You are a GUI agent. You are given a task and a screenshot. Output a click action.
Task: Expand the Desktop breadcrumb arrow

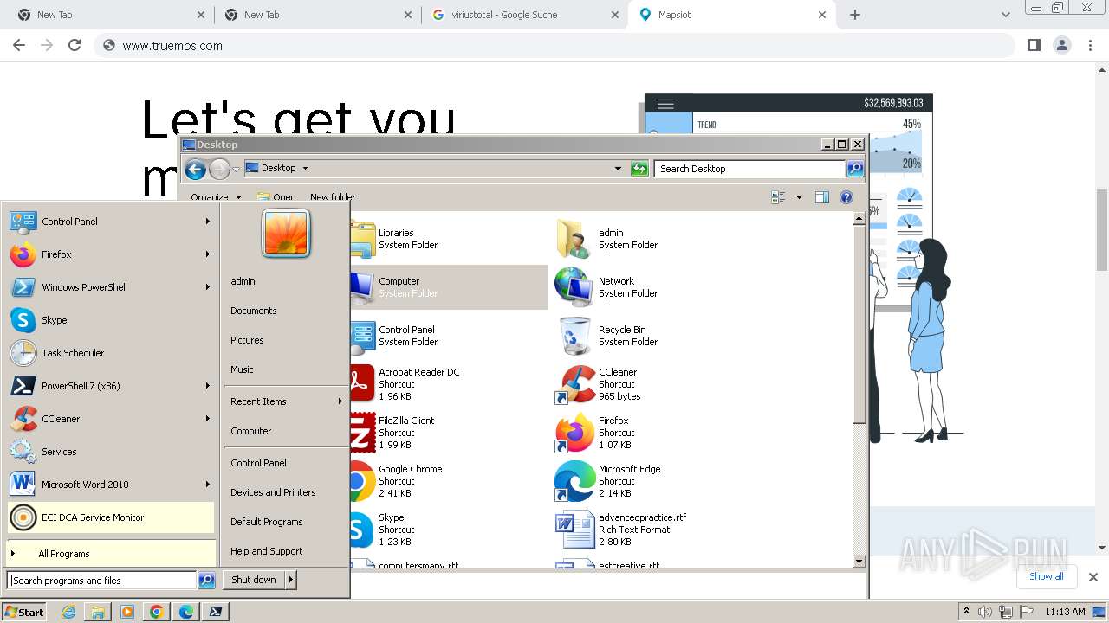click(305, 169)
